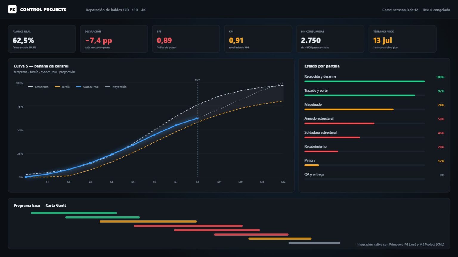Viewport: 458px width, 257px height.
Task: Click the −7,4 pp deviation value
Action: pyautogui.click(x=98, y=40)
